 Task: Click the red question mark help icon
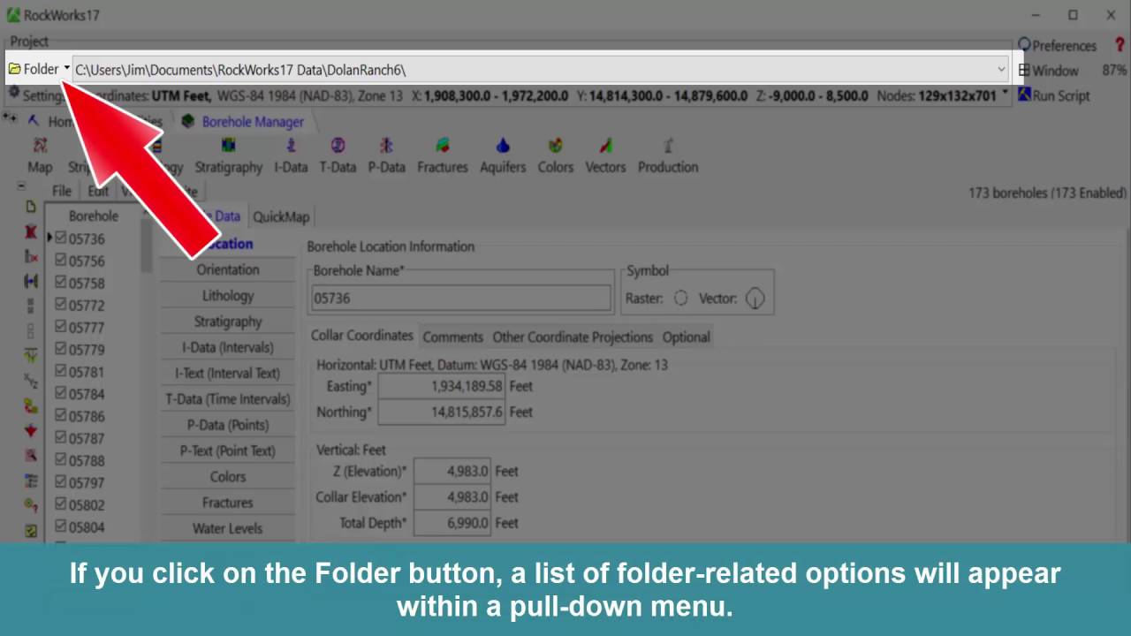pos(1120,45)
